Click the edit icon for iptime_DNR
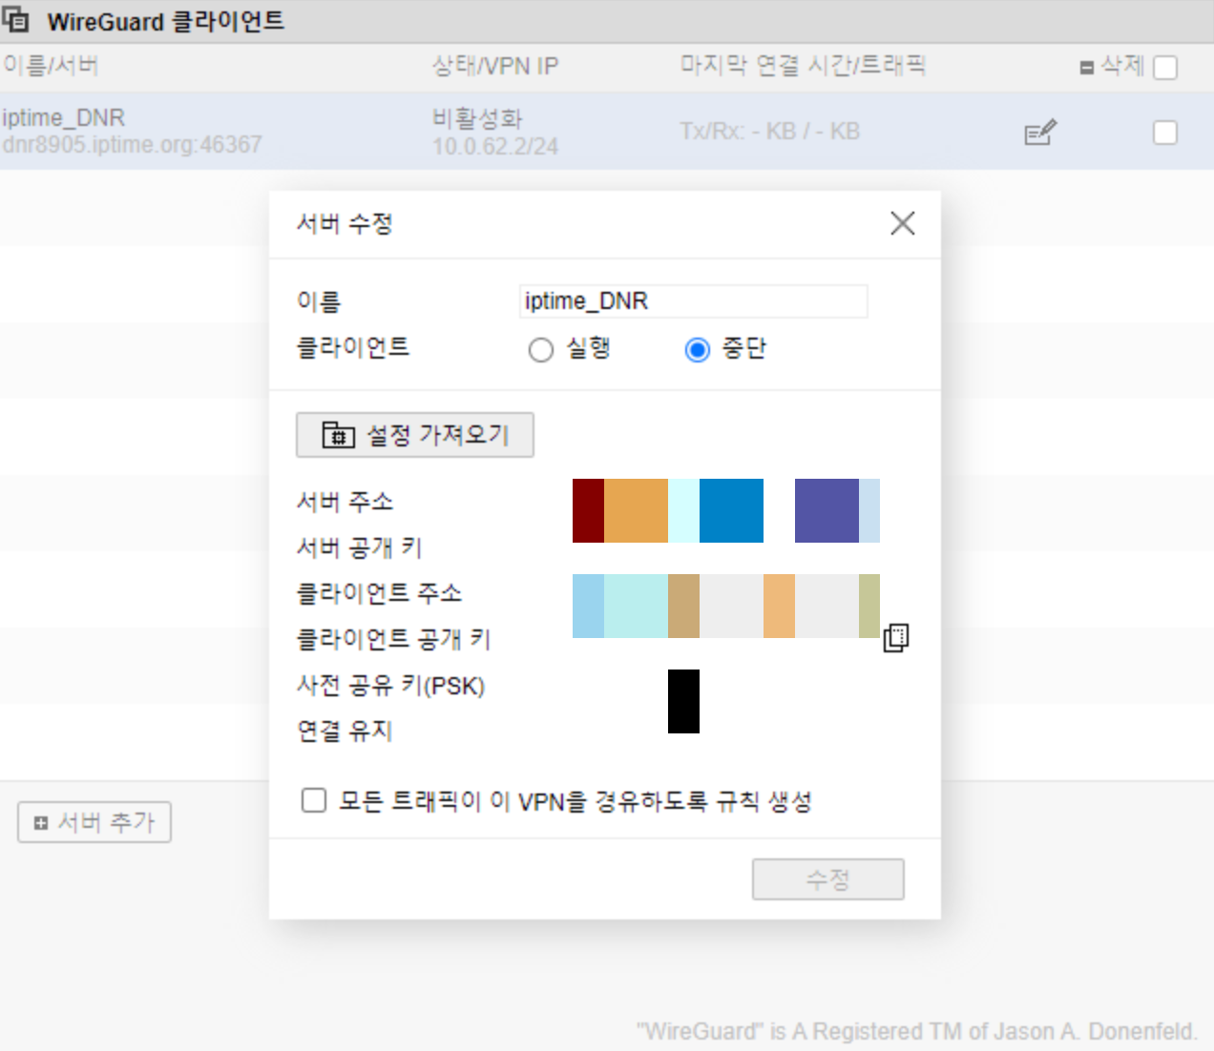Viewport: 1214px width, 1051px height. point(1040,132)
